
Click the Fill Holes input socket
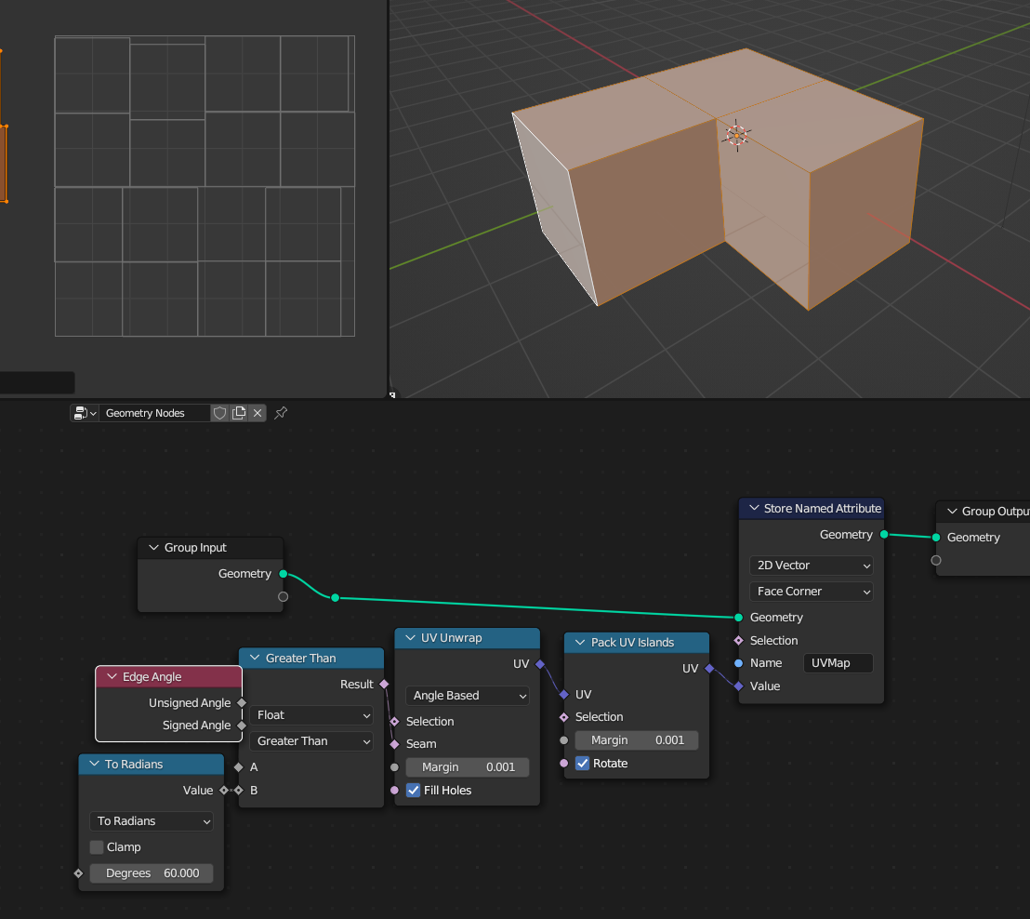pyautogui.click(x=394, y=790)
